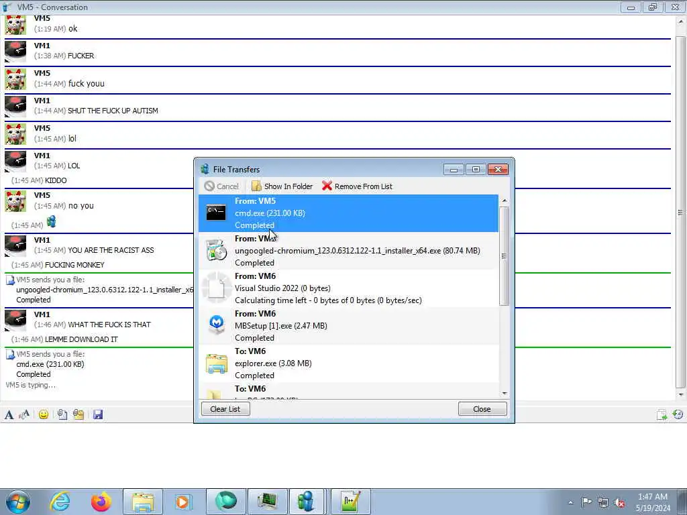Screen dimensions: 687x515
Task: Select the ungoogled-chromium installer transfer row
Action: pos(348,251)
